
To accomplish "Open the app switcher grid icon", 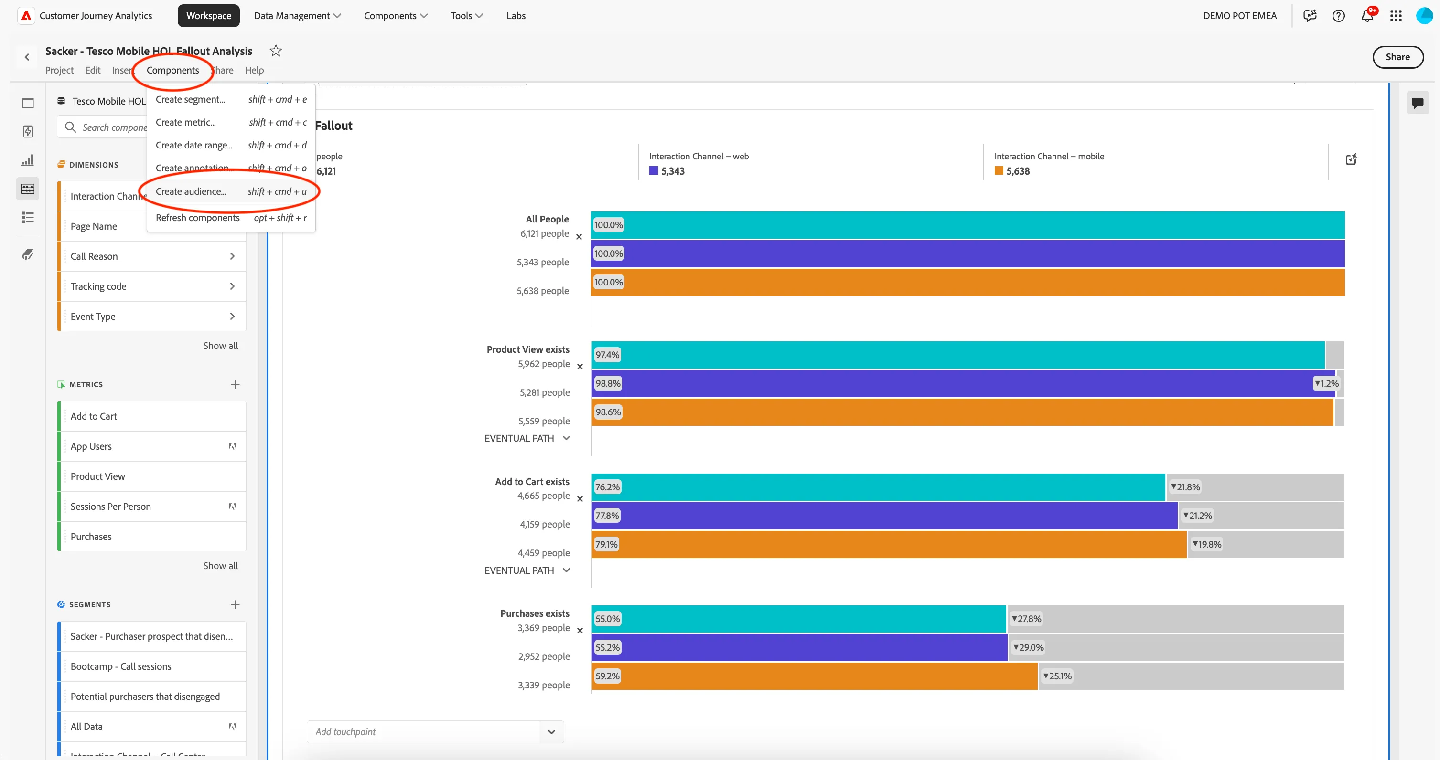I will point(1396,16).
